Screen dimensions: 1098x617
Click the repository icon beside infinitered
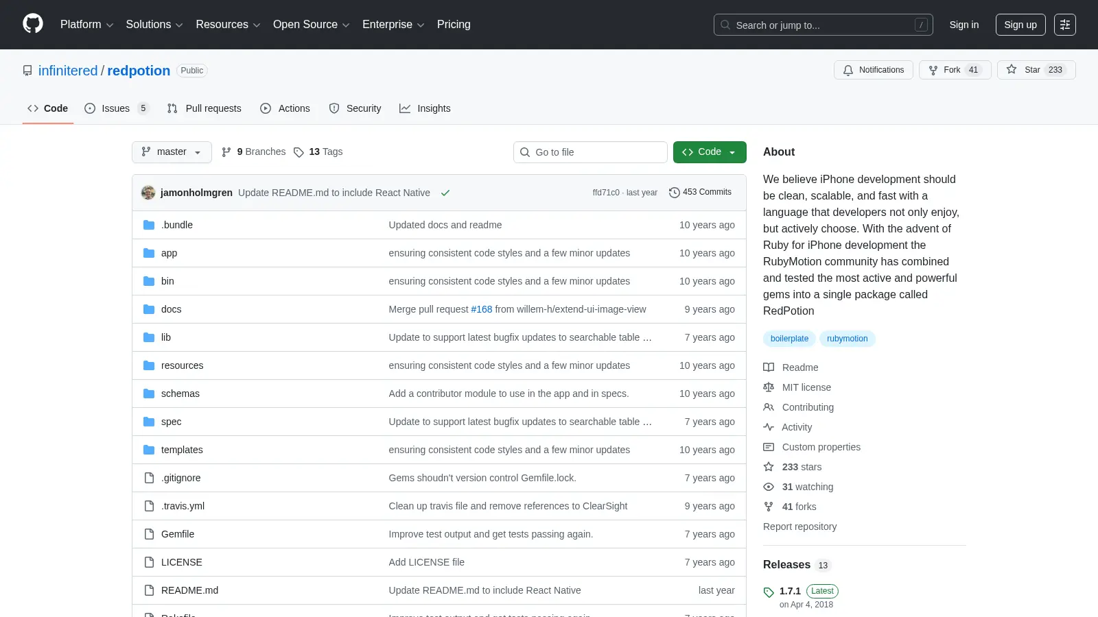(x=27, y=71)
